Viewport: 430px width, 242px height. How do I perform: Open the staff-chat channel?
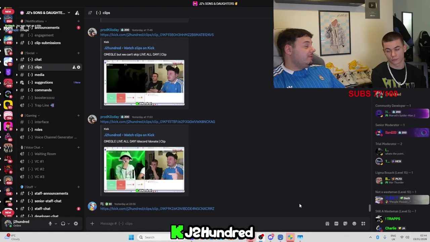tap(49, 209)
